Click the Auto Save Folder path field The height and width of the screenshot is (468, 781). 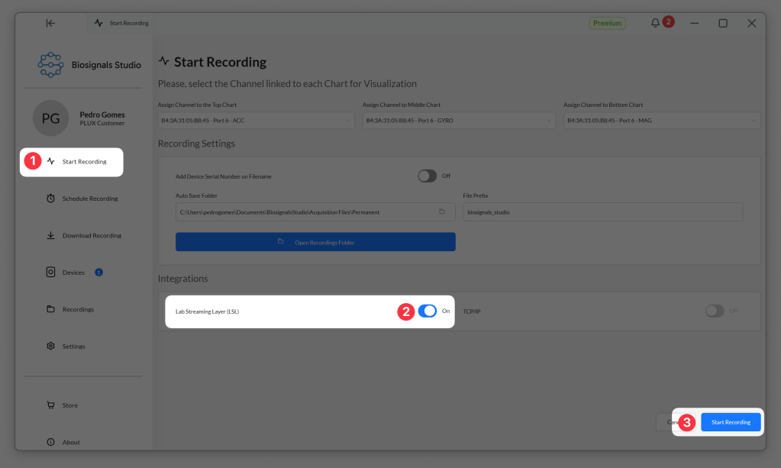point(315,212)
